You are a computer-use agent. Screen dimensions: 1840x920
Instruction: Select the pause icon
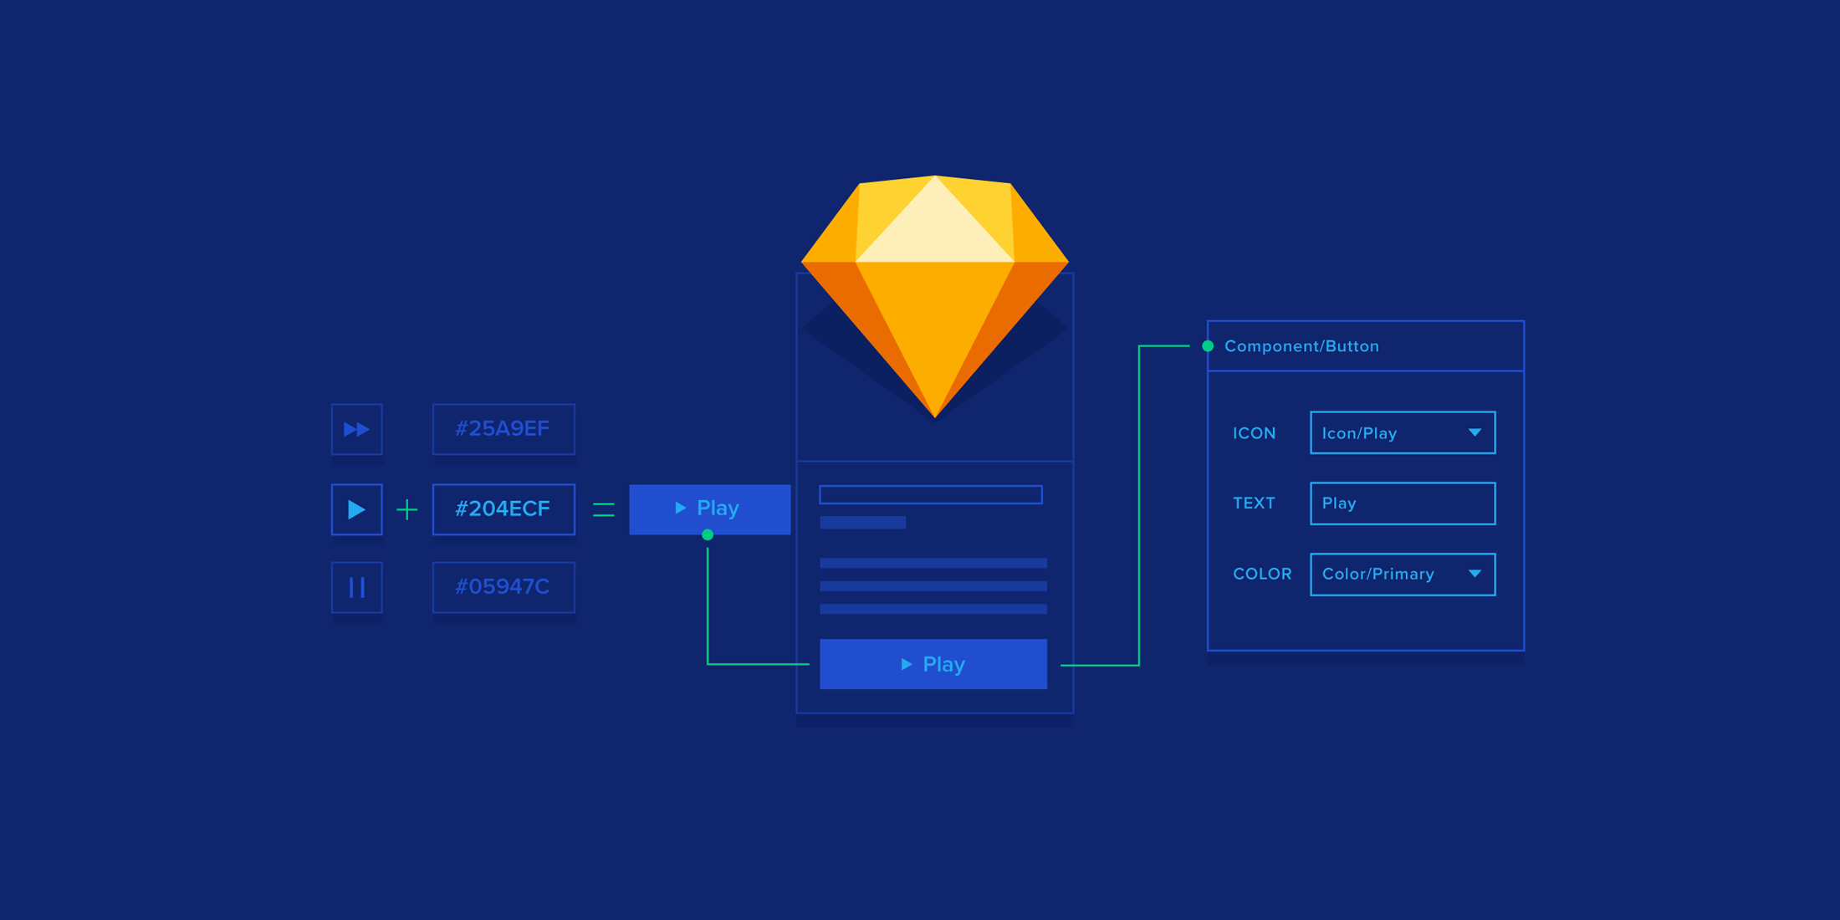[x=356, y=587]
